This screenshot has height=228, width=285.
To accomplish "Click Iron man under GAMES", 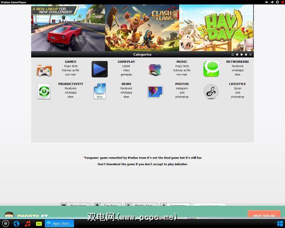I will tap(70, 74).
